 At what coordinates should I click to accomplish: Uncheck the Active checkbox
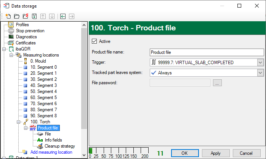tap(95, 41)
